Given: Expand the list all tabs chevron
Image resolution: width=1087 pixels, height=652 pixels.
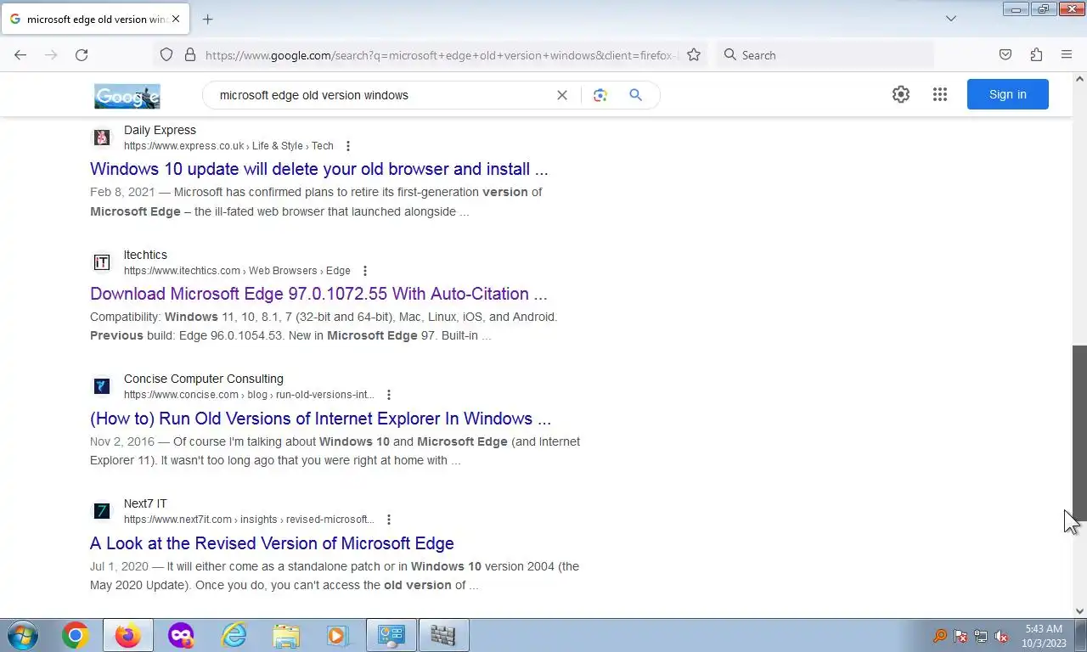Looking at the screenshot, I should 951,19.
